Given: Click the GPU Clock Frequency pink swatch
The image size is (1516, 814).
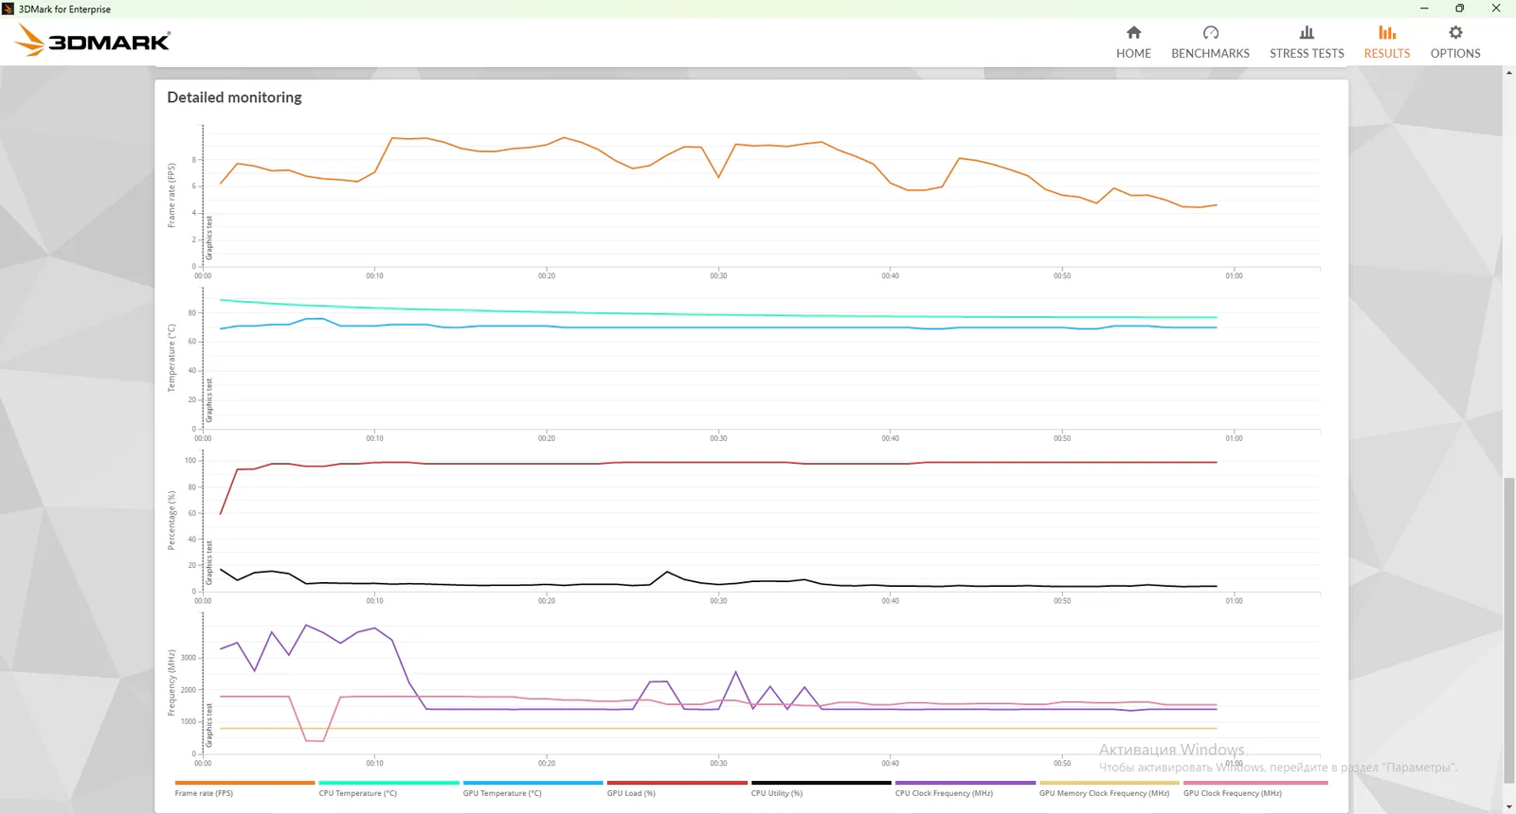Looking at the screenshot, I should (1255, 783).
